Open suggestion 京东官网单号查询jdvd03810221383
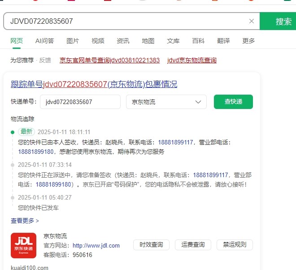Viewport: 296px width, 270px height. (110, 60)
